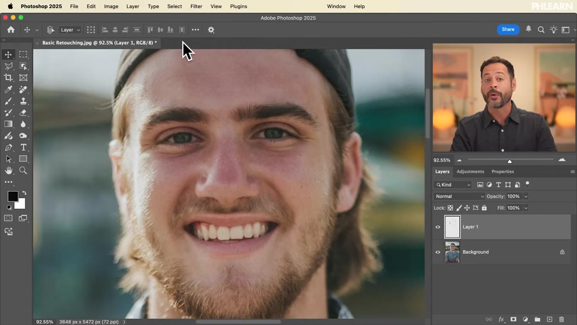Switch to the Properties tab

click(502, 172)
